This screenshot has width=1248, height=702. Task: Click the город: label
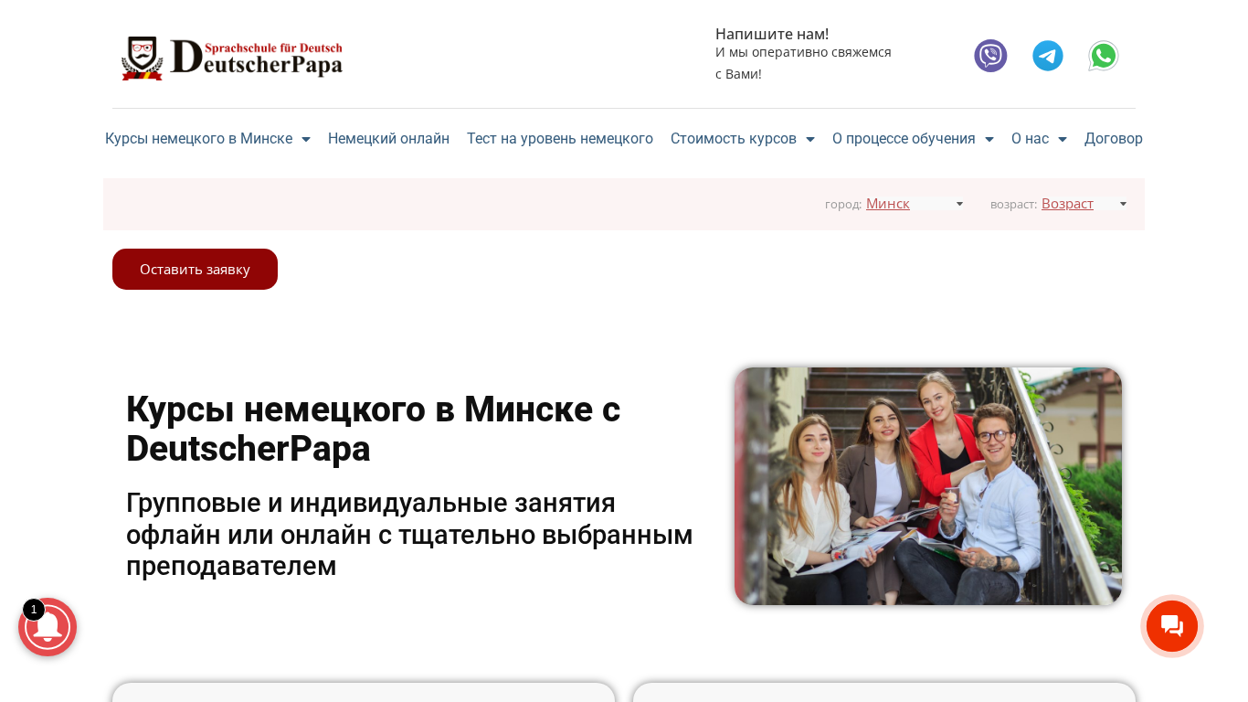coord(843,204)
